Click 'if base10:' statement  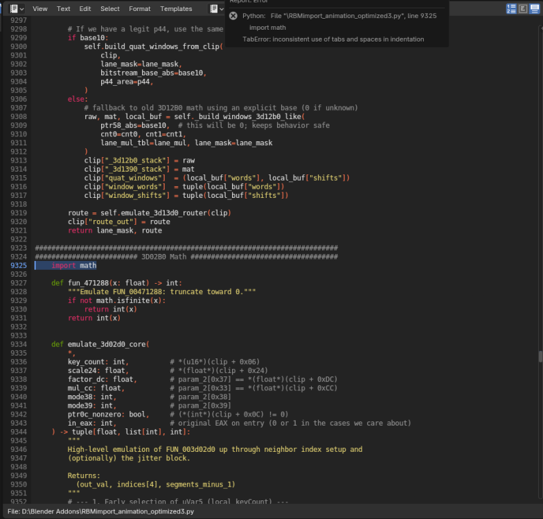(88, 37)
